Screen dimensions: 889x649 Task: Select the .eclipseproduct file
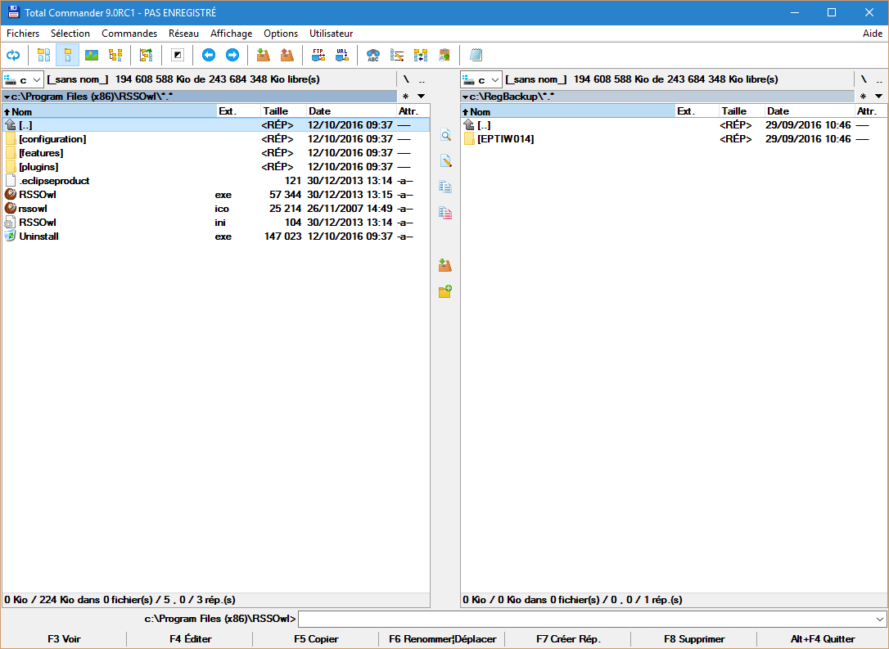(215, 181)
